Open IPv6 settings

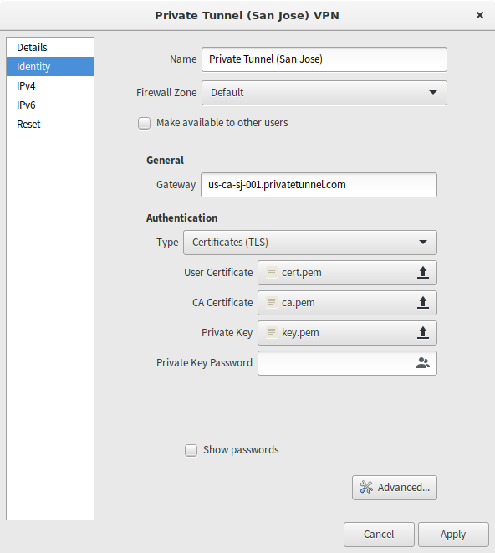click(x=50, y=105)
